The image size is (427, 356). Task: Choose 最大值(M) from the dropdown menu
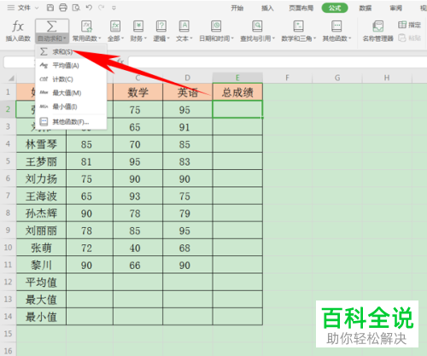point(71,93)
